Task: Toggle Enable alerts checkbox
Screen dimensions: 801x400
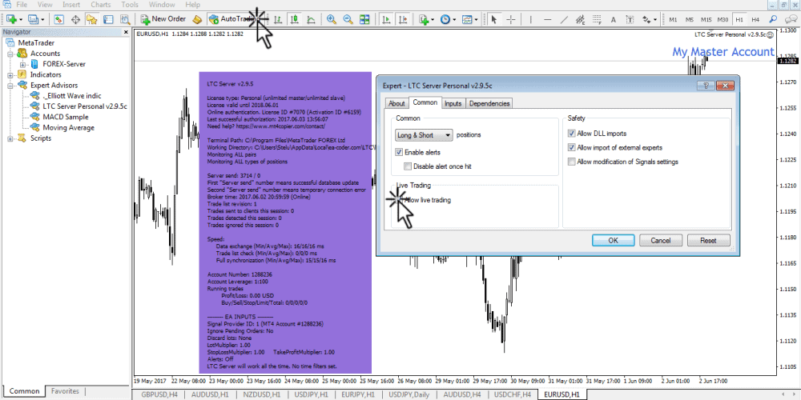Action: tap(399, 152)
